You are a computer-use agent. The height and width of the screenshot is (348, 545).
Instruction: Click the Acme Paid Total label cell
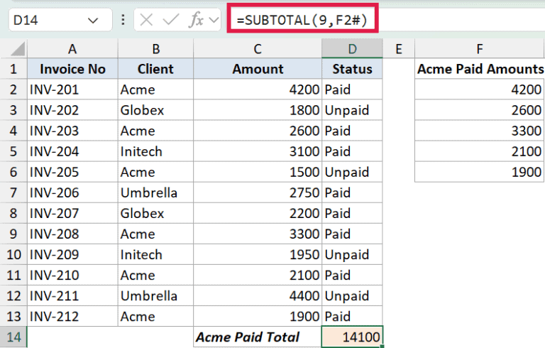coord(258,337)
